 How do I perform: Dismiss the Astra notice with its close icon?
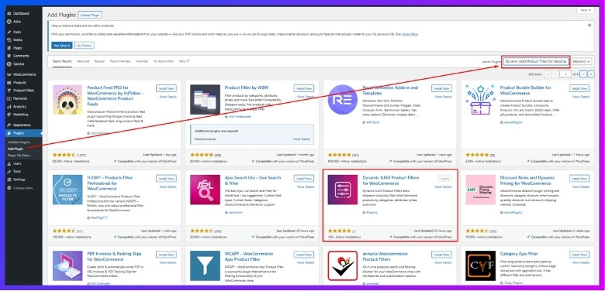point(589,25)
